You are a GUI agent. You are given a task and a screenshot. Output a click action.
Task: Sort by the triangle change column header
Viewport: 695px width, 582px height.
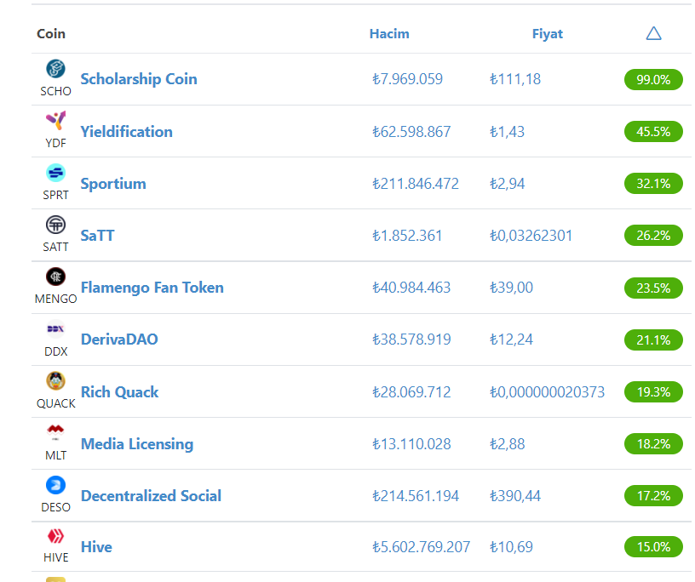[653, 34]
